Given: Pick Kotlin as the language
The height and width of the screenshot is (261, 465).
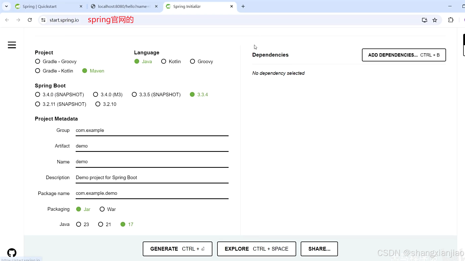Looking at the screenshot, I should [x=171, y=61].
